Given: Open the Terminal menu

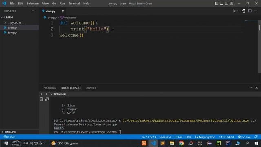Looking at the screenshot, I should [x=74, y=4].
